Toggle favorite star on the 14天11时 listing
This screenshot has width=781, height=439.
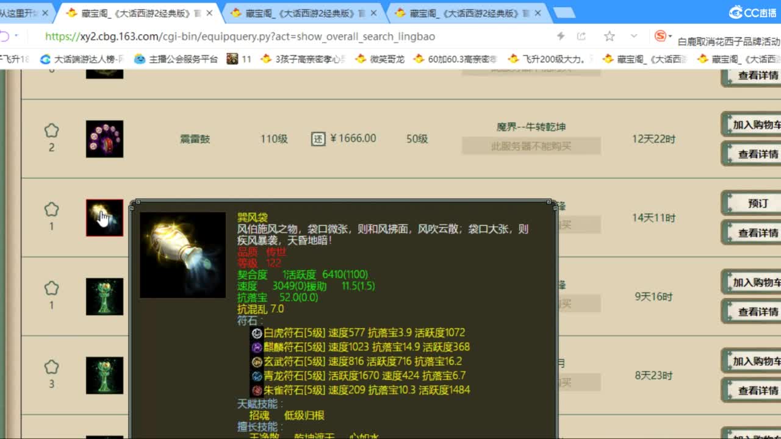pyautogui.click(x=52, y=209)
